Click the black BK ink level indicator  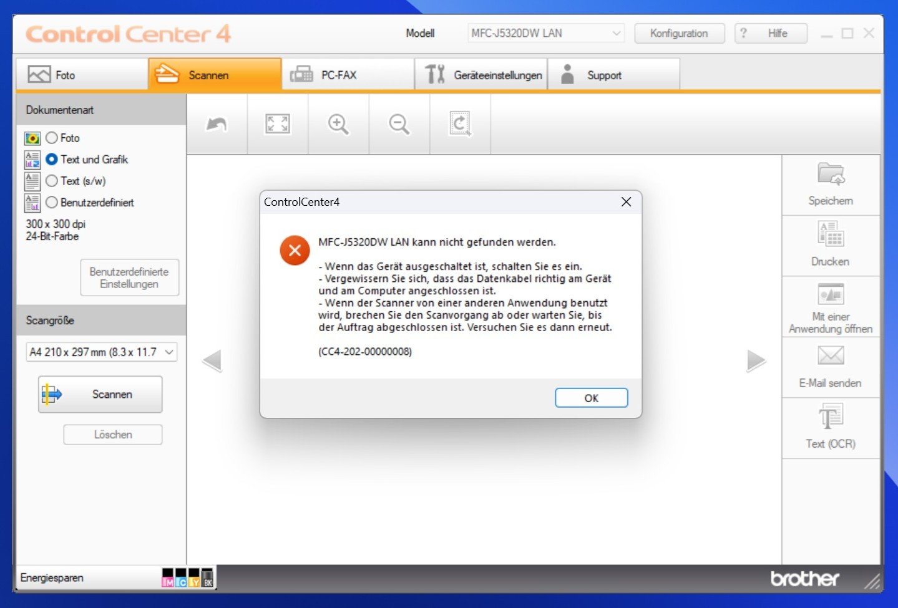[208, 577]
